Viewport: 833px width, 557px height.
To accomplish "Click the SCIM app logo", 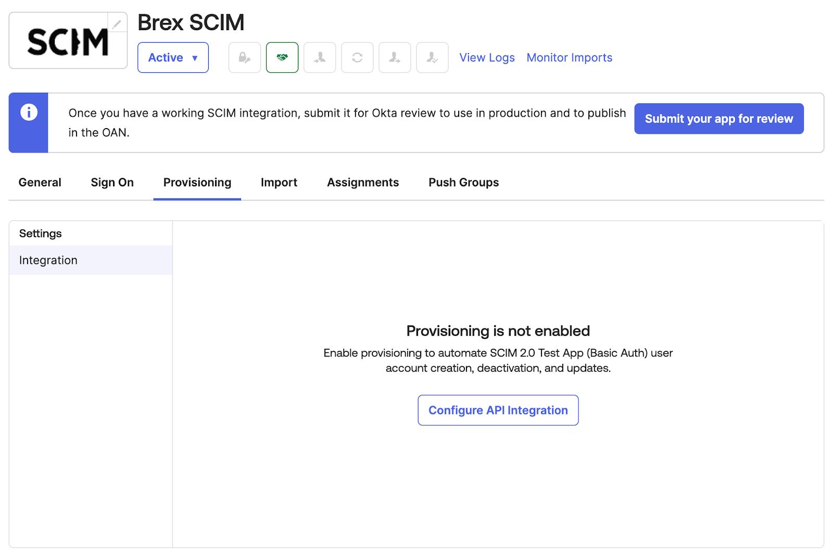I will (x=68, y=42).
